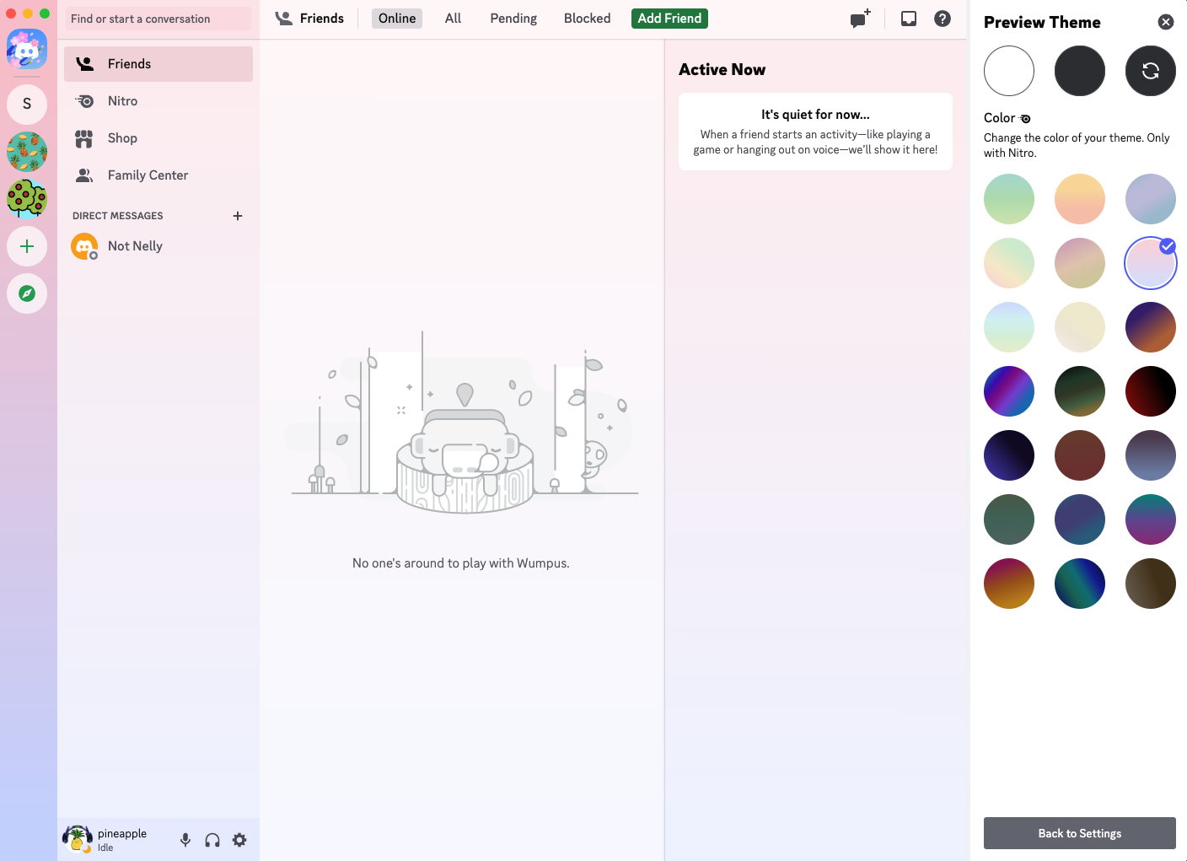Viewport: 1187px width, 861px height.
Task: Pick the dusky slate-purple swatch
Action: (x=1151, y=455)
